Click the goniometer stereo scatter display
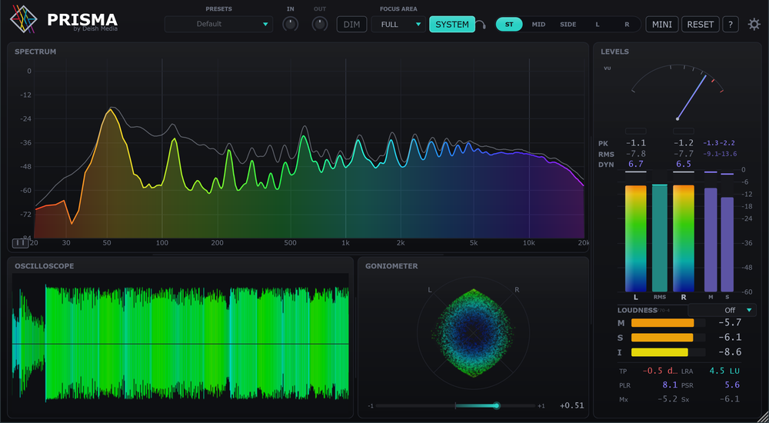 pos(473,333)
